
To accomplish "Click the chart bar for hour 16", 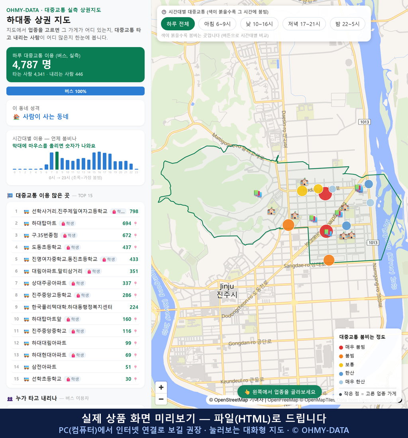I will tap(99, 161).
